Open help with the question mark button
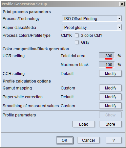This screenshot has height=148, width=126. 114,140
